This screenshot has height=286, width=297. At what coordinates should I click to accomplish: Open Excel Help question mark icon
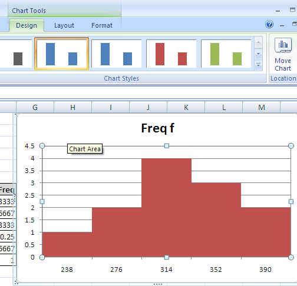pos(269,24)
